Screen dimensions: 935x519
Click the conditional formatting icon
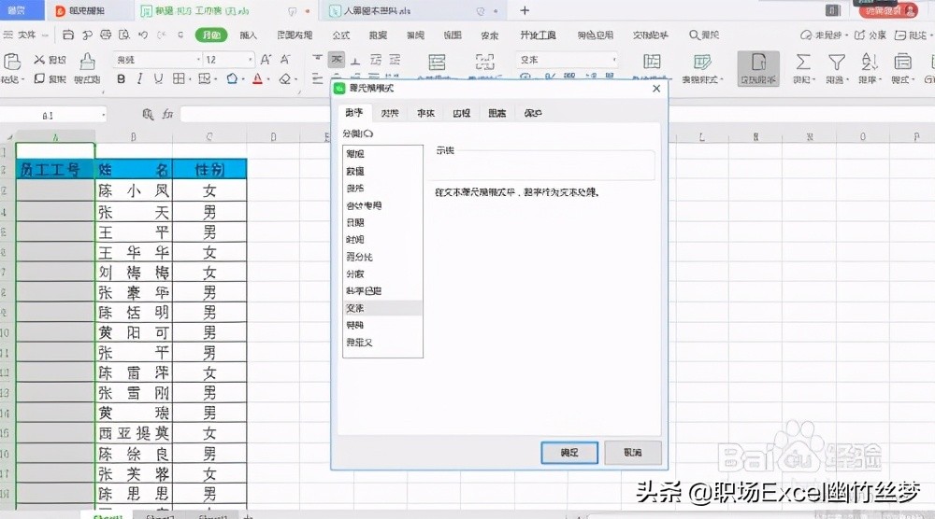click(x=652, y=62)
